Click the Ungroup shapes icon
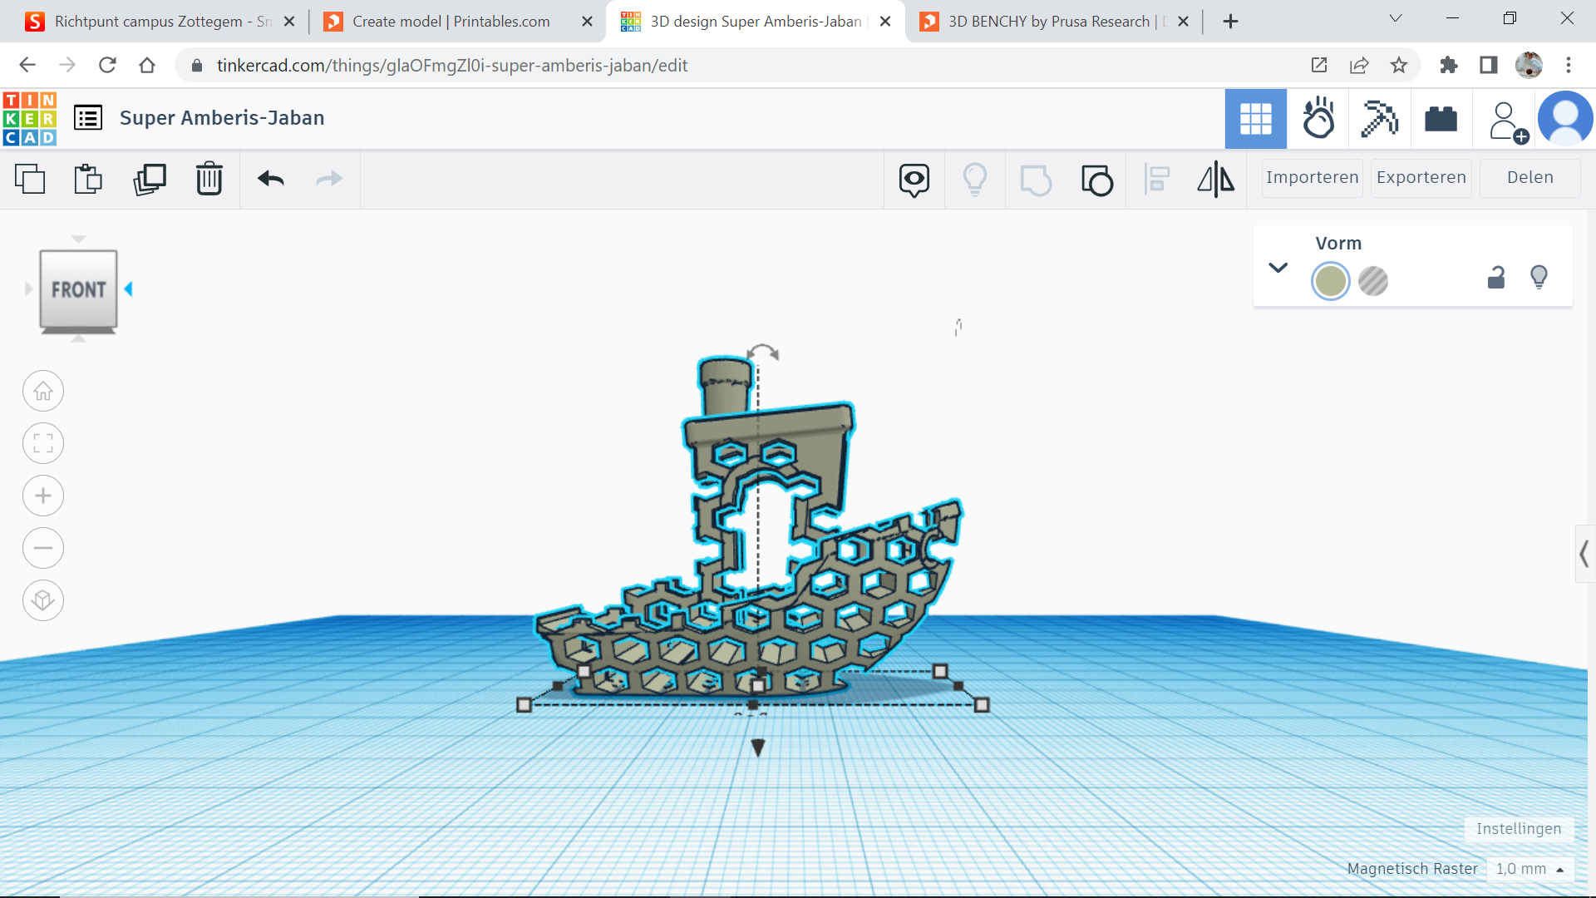The height and width of the screenshot is (898, 1596). tap(1097, 180)
